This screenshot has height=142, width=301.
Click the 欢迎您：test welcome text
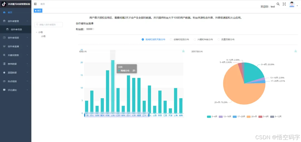[x=268, y=6]
